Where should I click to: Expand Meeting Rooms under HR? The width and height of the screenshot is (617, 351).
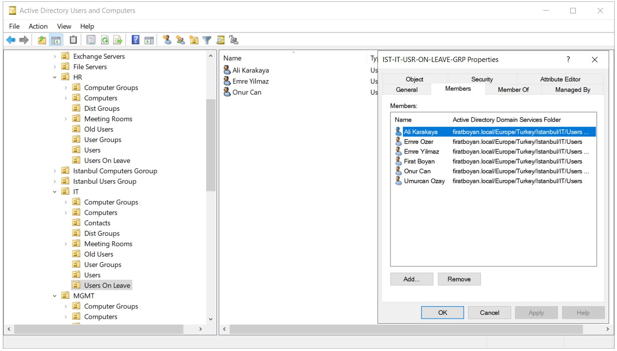[x=66, y=119]
